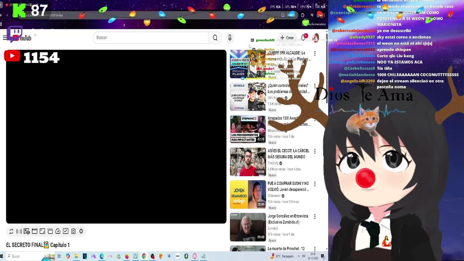Click the Windows taskbar search box
This screenshot has width=464, height=261.
pyautogui.click(x=30, y=256)
